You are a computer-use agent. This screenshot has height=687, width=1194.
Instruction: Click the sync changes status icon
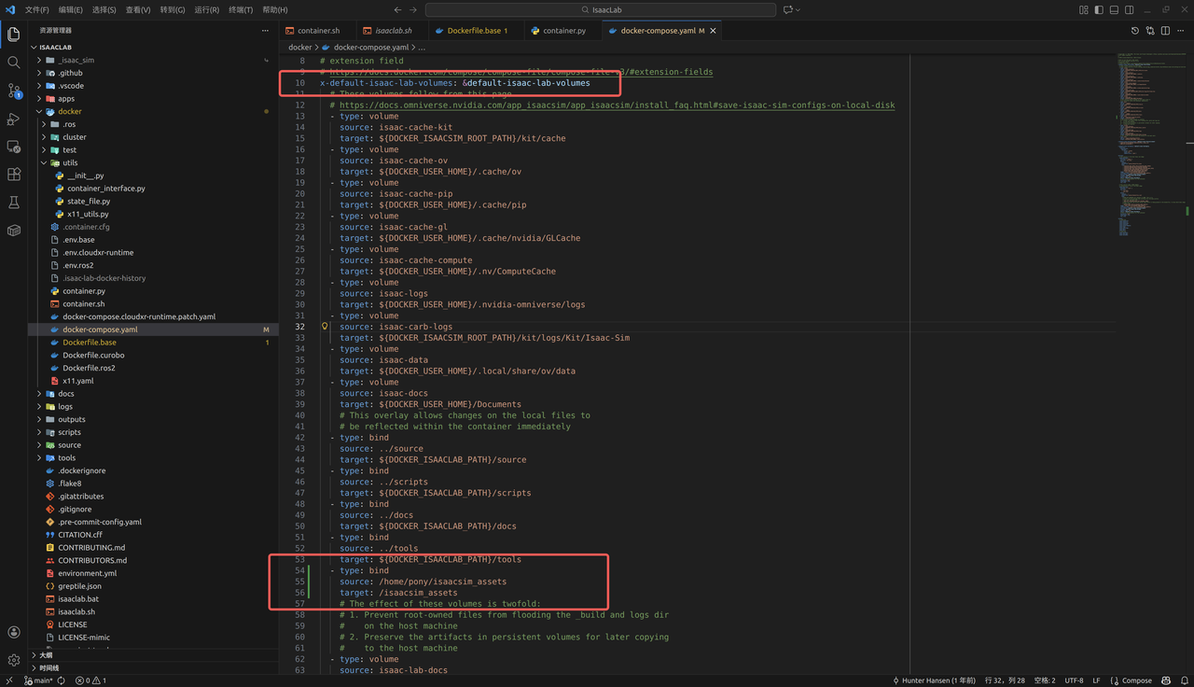(62, 680)
